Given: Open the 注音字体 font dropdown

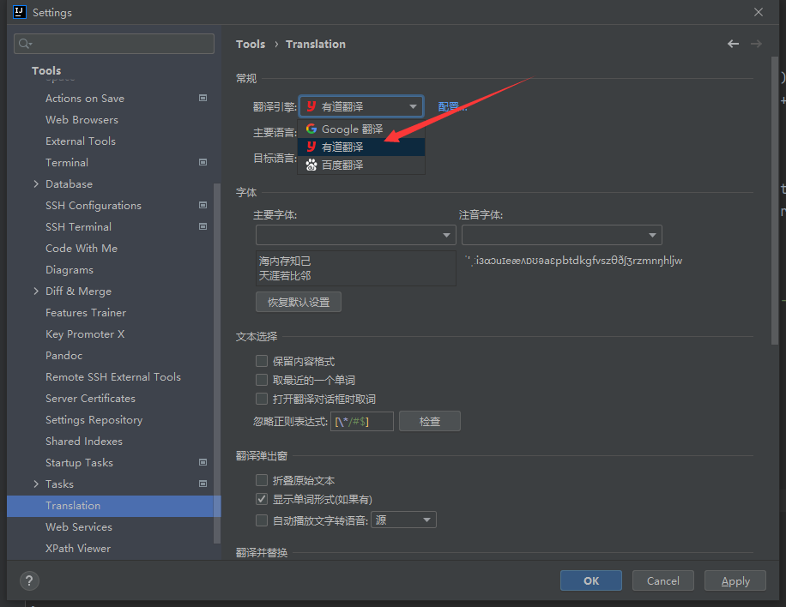Looking at the screenshot, I should 561,235.
